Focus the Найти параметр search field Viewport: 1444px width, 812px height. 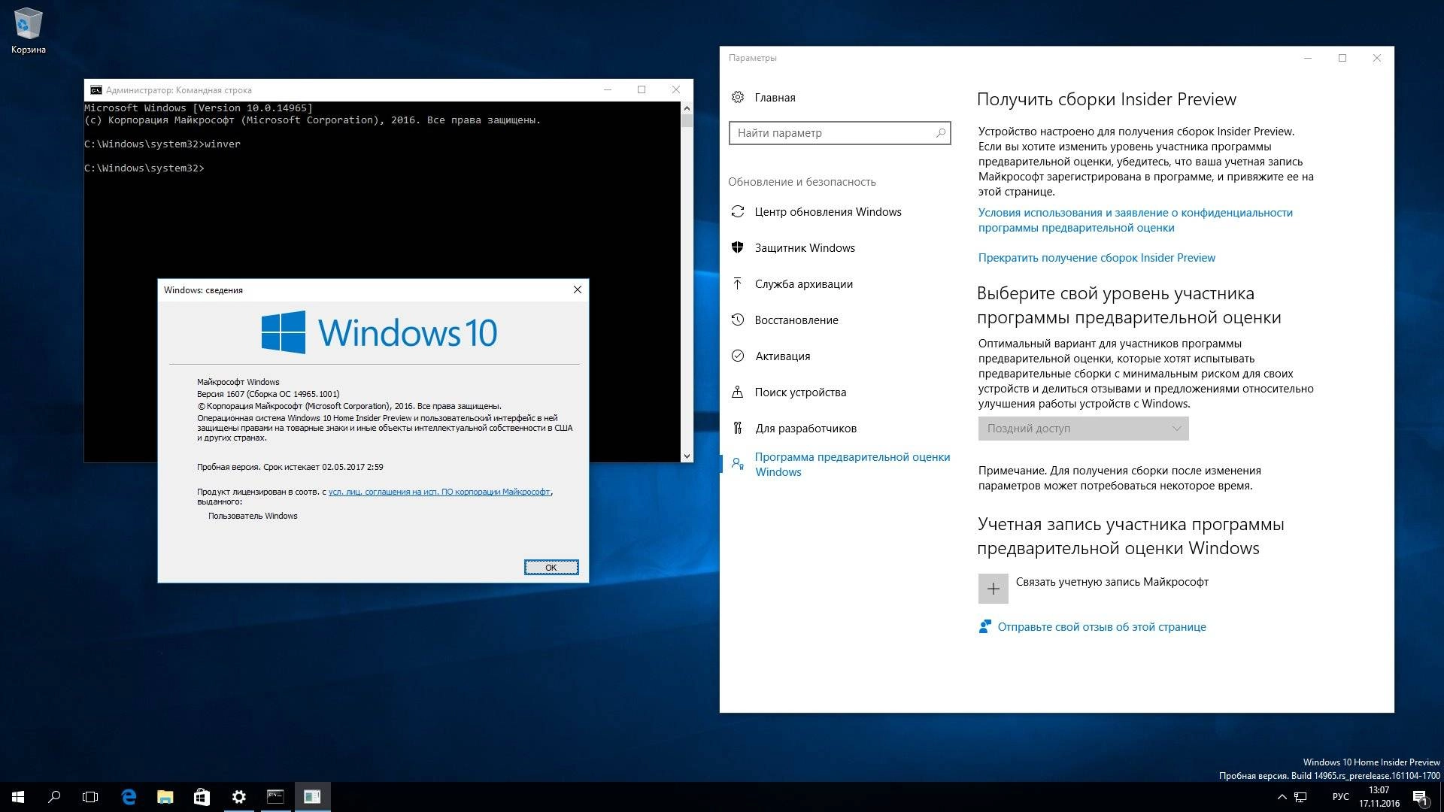point(839,133)
